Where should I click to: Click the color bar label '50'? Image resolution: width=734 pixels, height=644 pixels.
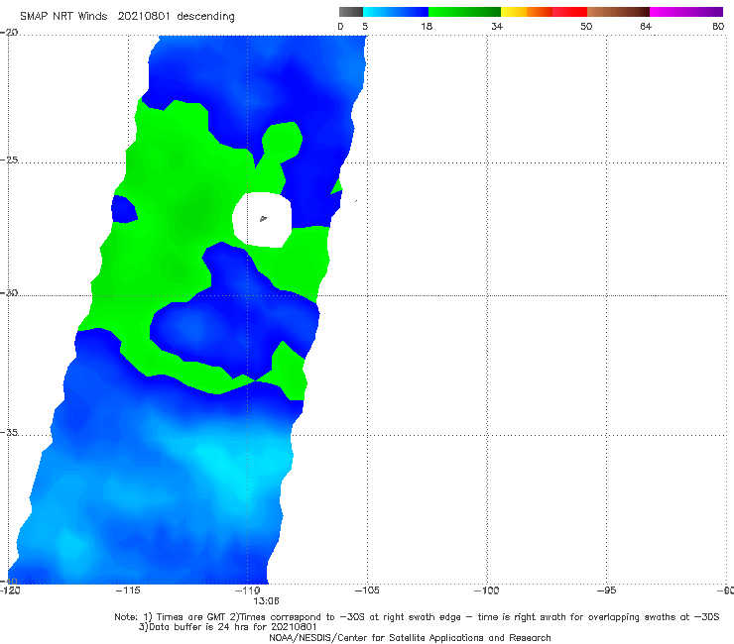tap(586, 26)
